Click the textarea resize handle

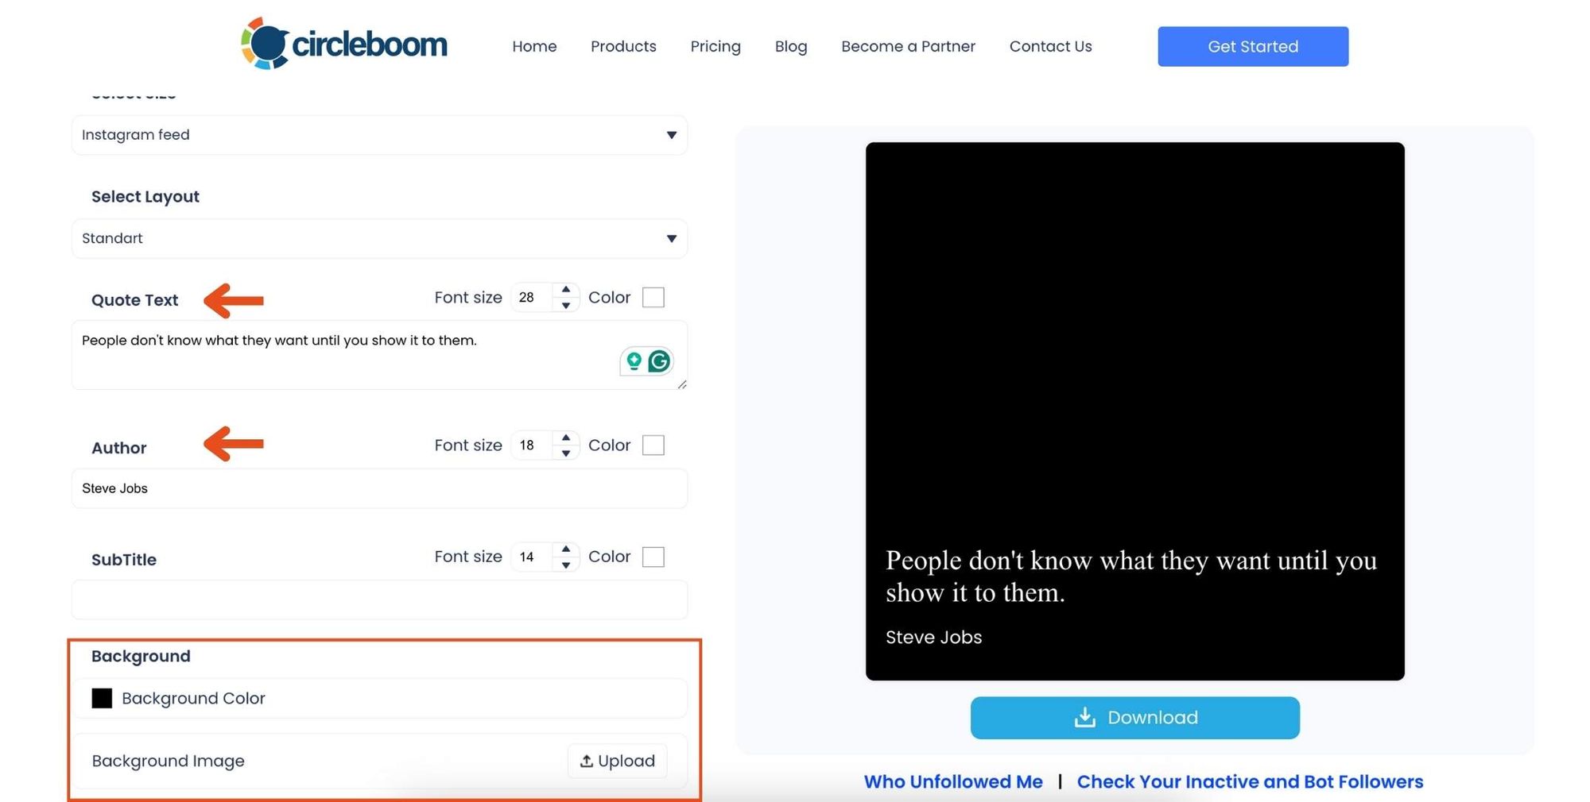682,384
